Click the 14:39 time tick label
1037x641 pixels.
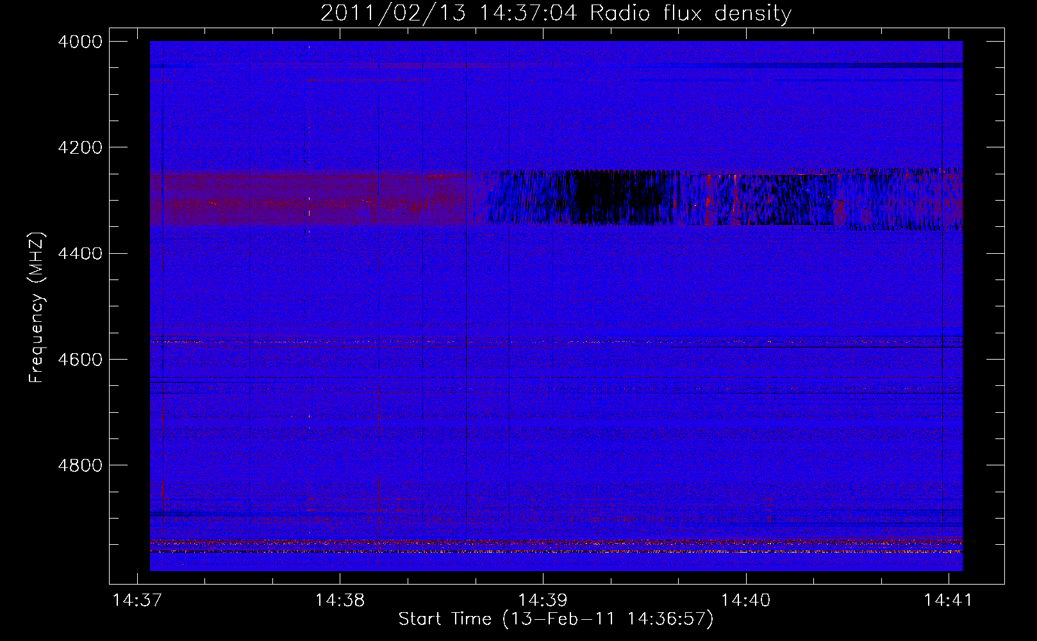(543, 601)
